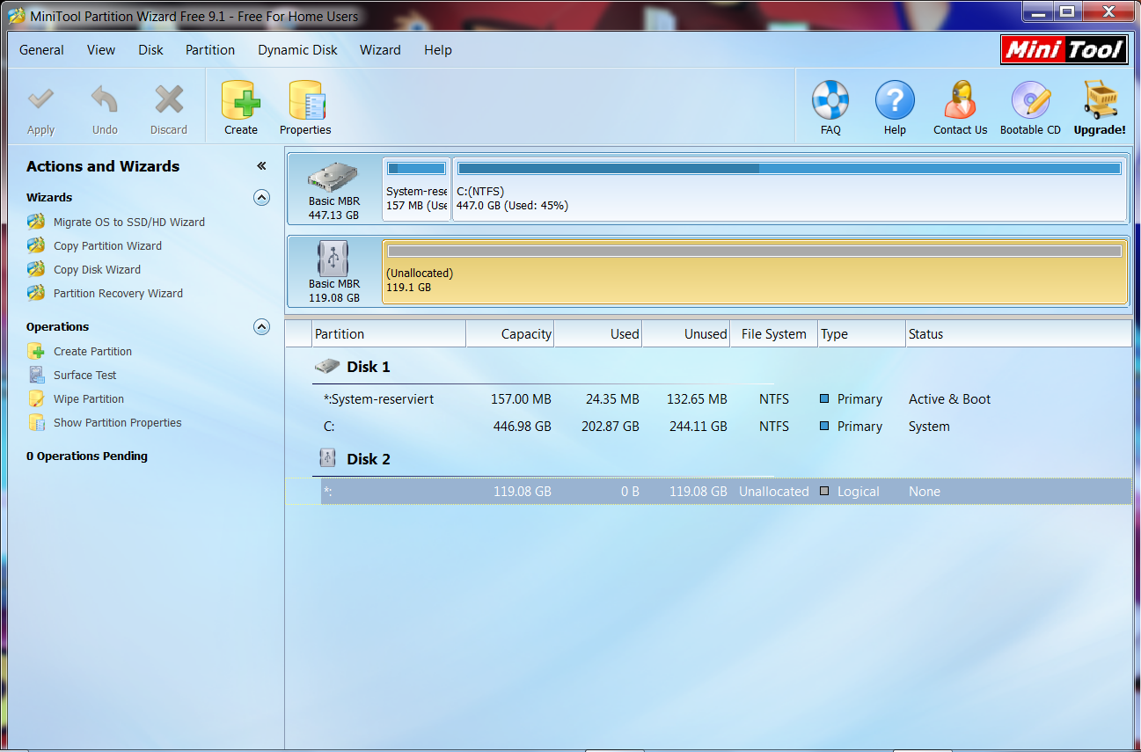Click the MiniTool logo

[x=1064, y=49]
